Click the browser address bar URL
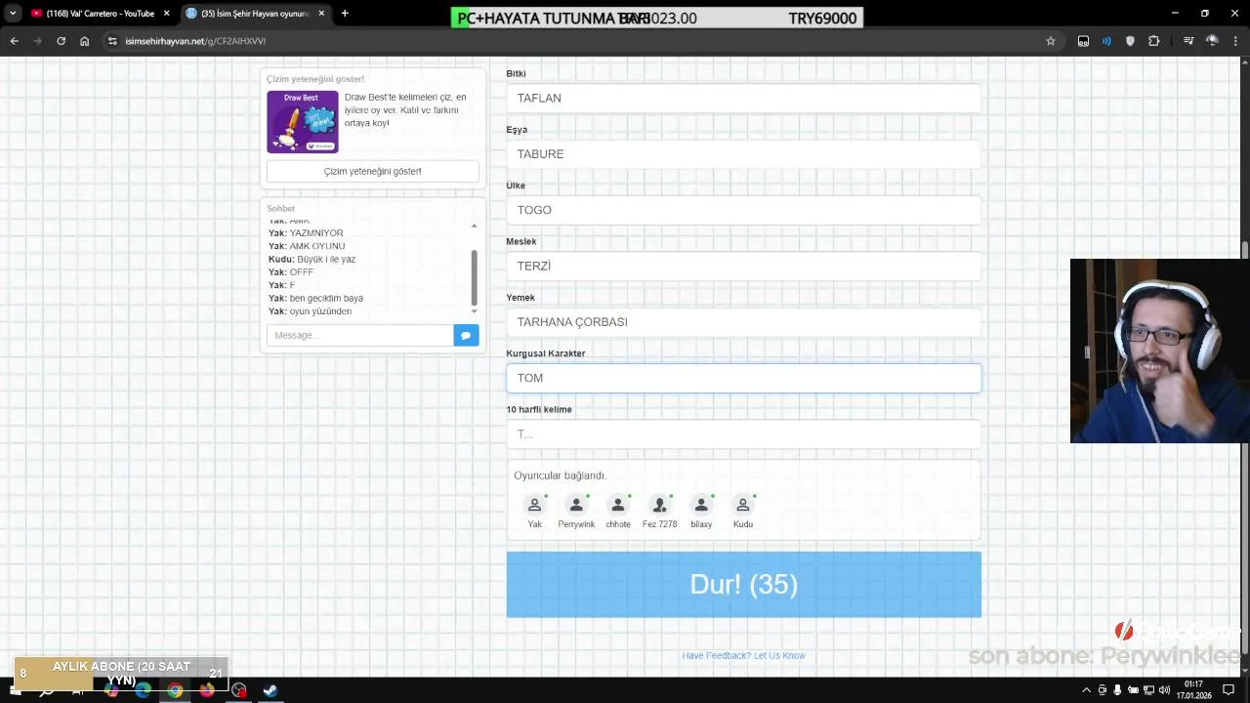Image resolution: width=1250 pixels, height=703 pixels. (x=195, y=41)
